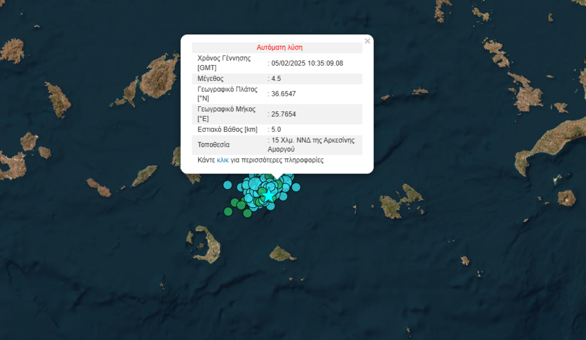The height and width of the screenshot is (340, 586).
Task: Click the bottom-left green earthquake circle
Action: pyautogui.click(x=228, y=211)
